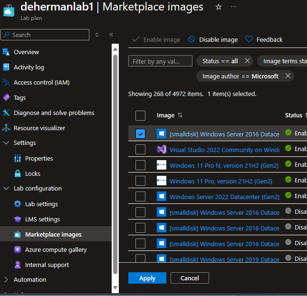Open Properties under Settings

coord(39,158)
